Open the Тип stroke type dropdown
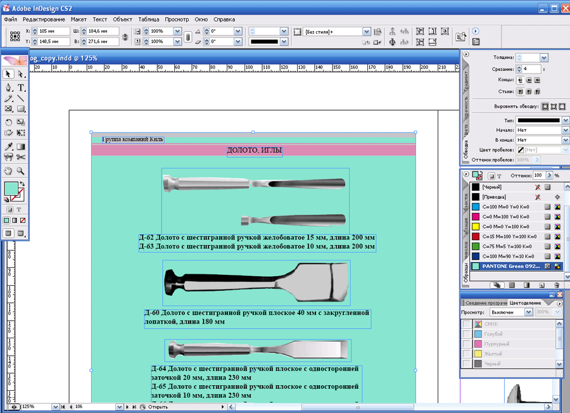Image resolution: width=570 pixels, height=413 pixels. click(x=566, y=120)
